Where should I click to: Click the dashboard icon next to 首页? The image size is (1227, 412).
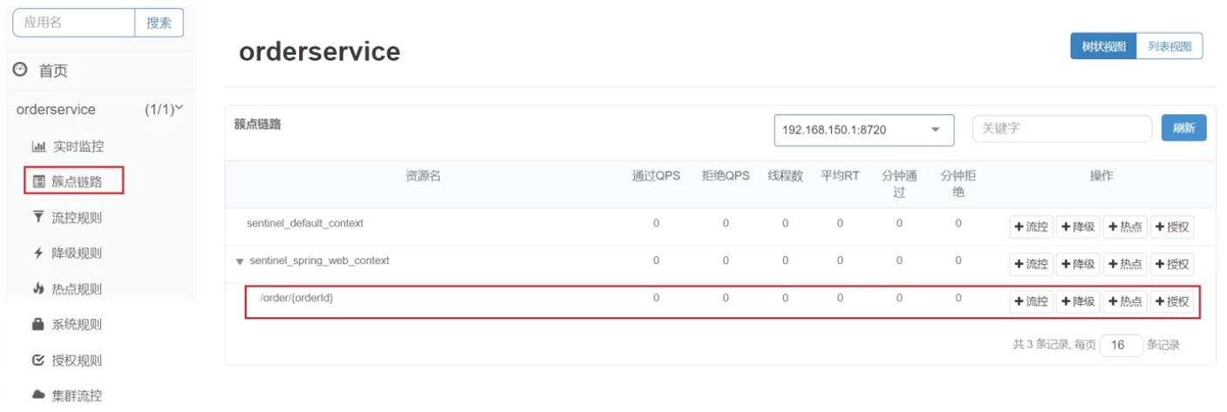[21, 71]
